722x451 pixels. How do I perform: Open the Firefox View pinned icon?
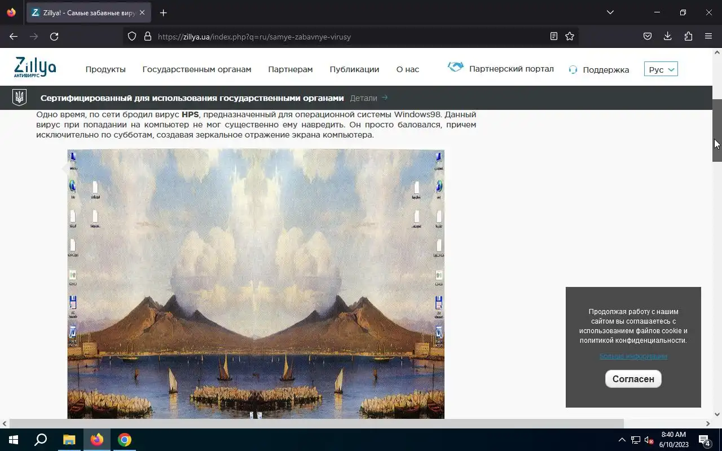pos(11,12)
